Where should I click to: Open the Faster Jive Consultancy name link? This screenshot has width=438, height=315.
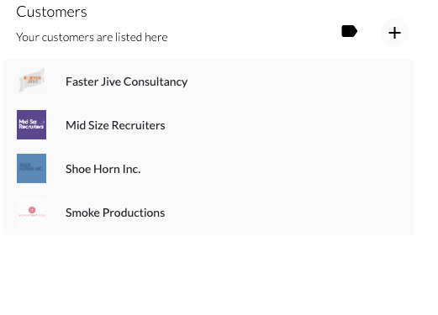click(126, 81)
